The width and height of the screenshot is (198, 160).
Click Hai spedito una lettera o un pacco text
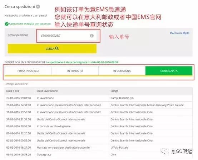tap(26, 16)
